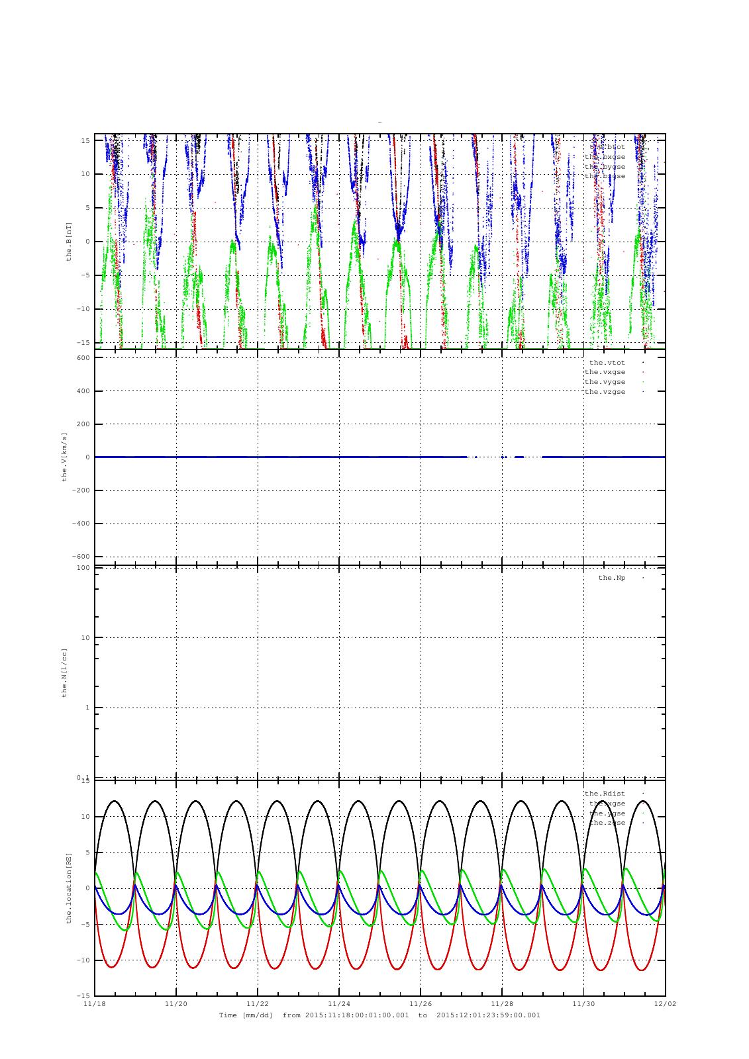The width and height of the screenshot is (749, 1059).
Task: Pick the 'the.xgse' legend entry
Action: (x=607, y=804)
